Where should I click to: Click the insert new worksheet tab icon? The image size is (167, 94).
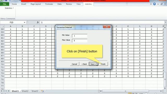(43, 91)
